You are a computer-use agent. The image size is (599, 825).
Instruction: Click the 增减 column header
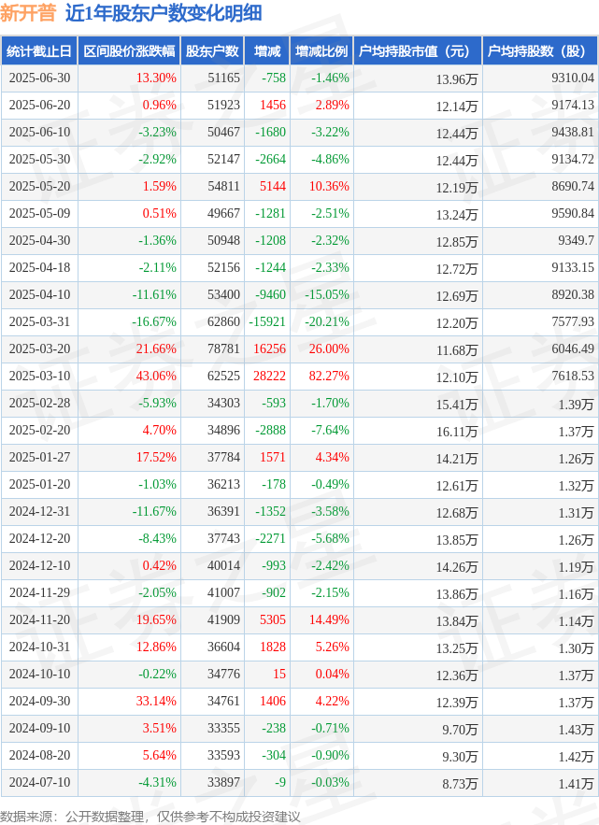click(267, 51)
